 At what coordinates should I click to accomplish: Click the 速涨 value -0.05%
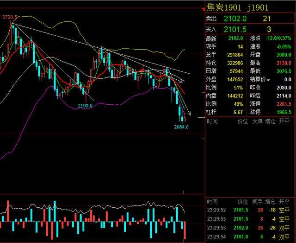284,46
